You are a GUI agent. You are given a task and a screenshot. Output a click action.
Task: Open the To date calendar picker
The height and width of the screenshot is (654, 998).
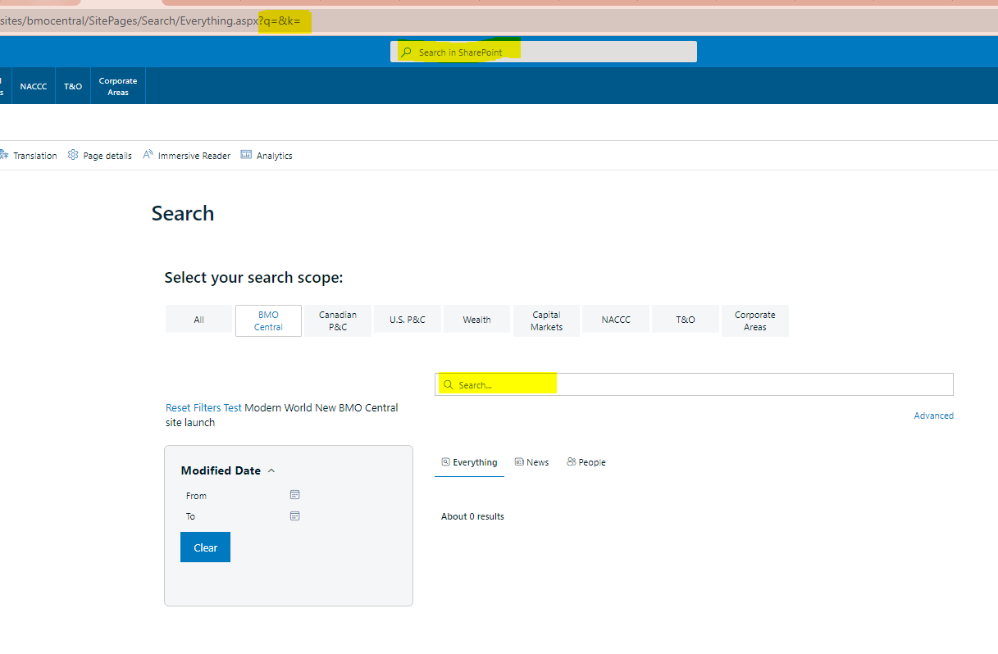(x=294, y=515)
